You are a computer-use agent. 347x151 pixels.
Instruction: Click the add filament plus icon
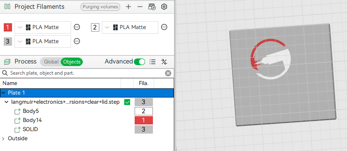pyautogui.click(x=128, y=7)
